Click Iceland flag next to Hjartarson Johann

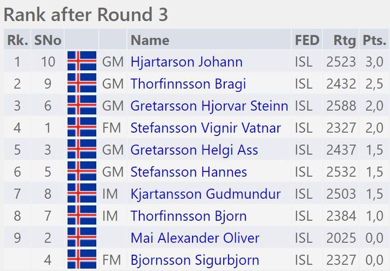(82, 61)
